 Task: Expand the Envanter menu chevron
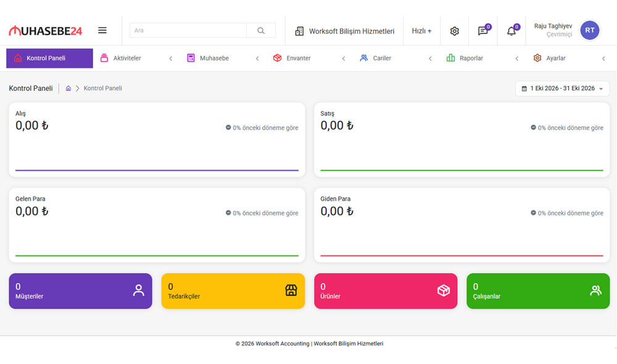(x=344, y=59)
